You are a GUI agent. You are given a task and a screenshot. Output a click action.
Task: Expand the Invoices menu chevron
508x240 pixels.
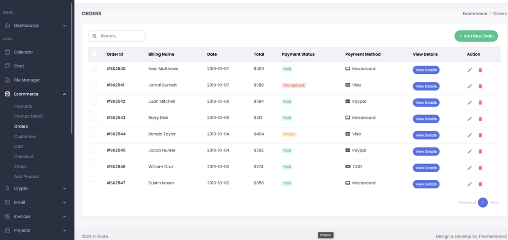65,216
